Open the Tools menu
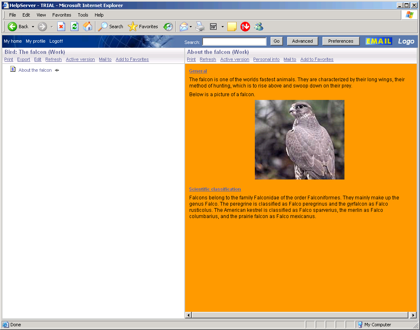The width and height of the screenshot is (420, 330). tap(83, 15)
